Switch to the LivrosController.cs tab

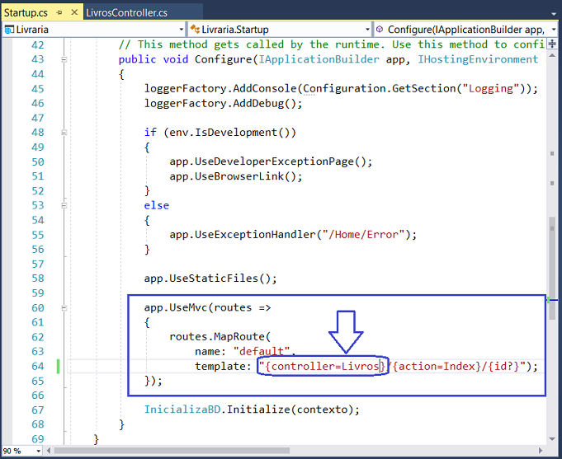[126, 13]
